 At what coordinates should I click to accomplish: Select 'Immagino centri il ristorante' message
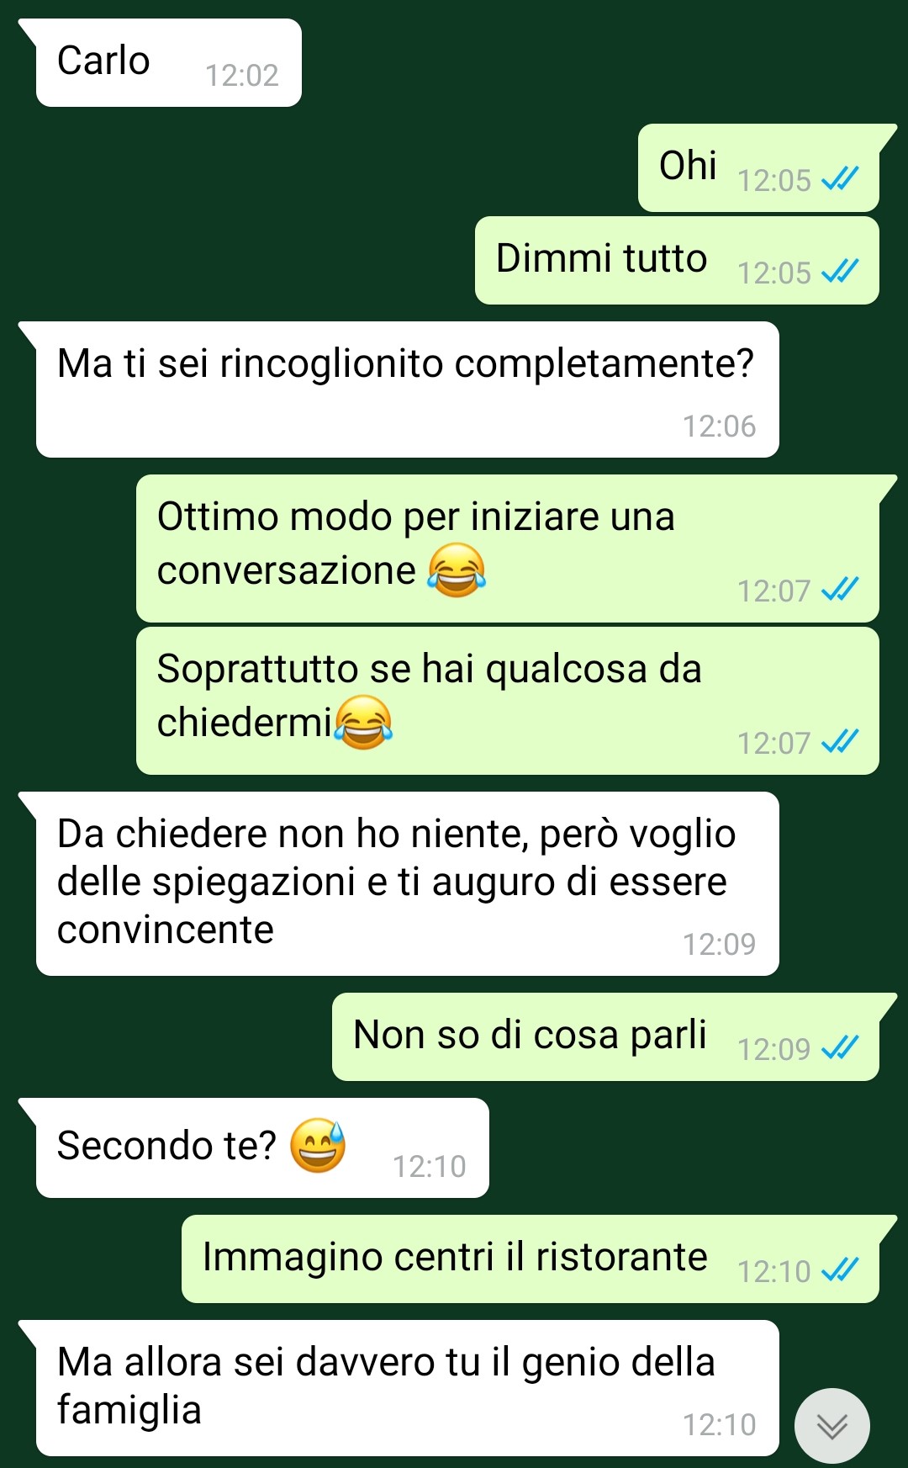(x=531, y=1259)
